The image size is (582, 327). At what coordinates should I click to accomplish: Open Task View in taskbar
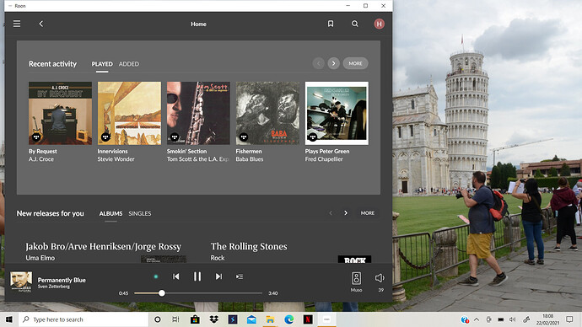point(176,319)
